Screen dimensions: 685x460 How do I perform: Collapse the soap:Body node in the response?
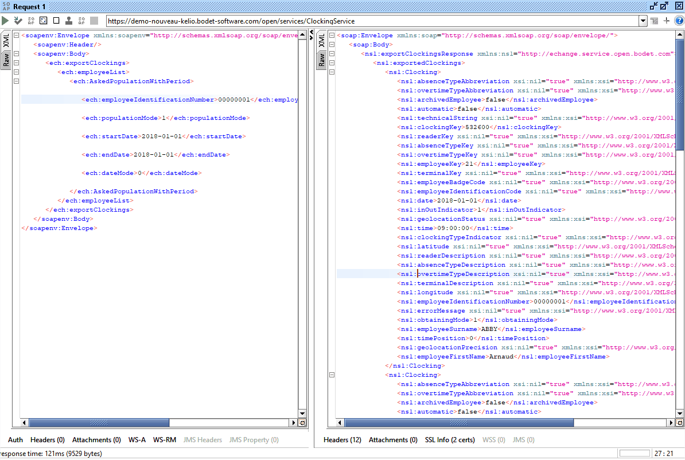tap(332, 45)
